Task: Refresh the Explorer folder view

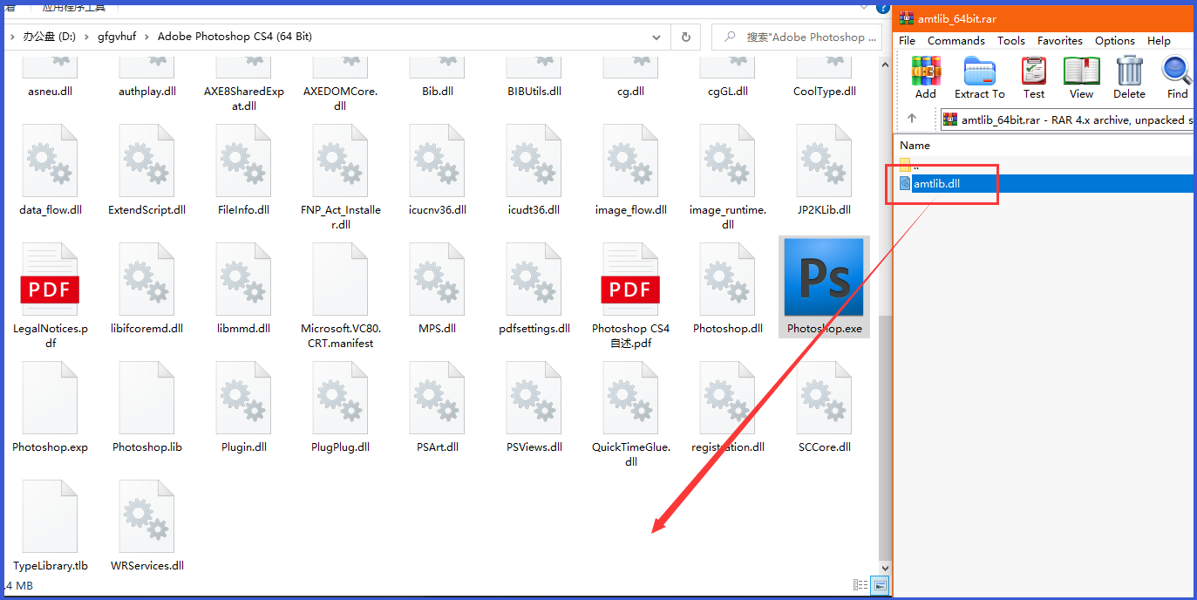Action: coord(686,37)
